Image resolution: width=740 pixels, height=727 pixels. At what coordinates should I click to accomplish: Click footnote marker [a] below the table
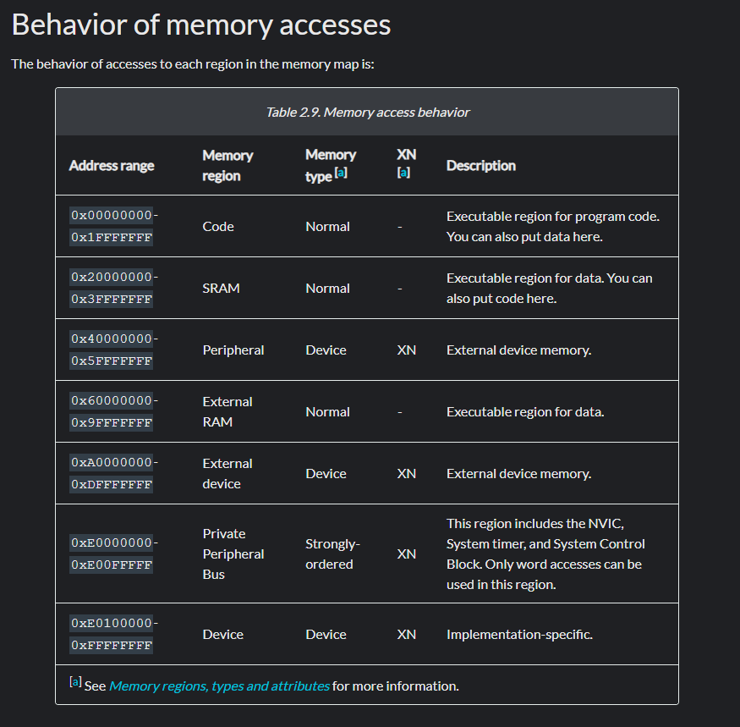(x=75, y=682)
